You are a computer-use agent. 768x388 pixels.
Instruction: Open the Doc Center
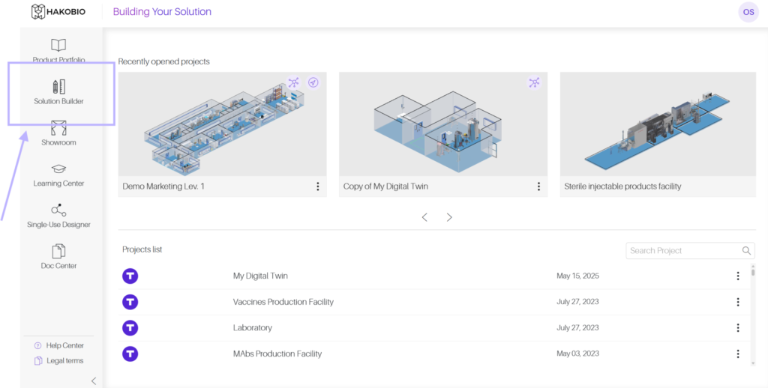58,252
